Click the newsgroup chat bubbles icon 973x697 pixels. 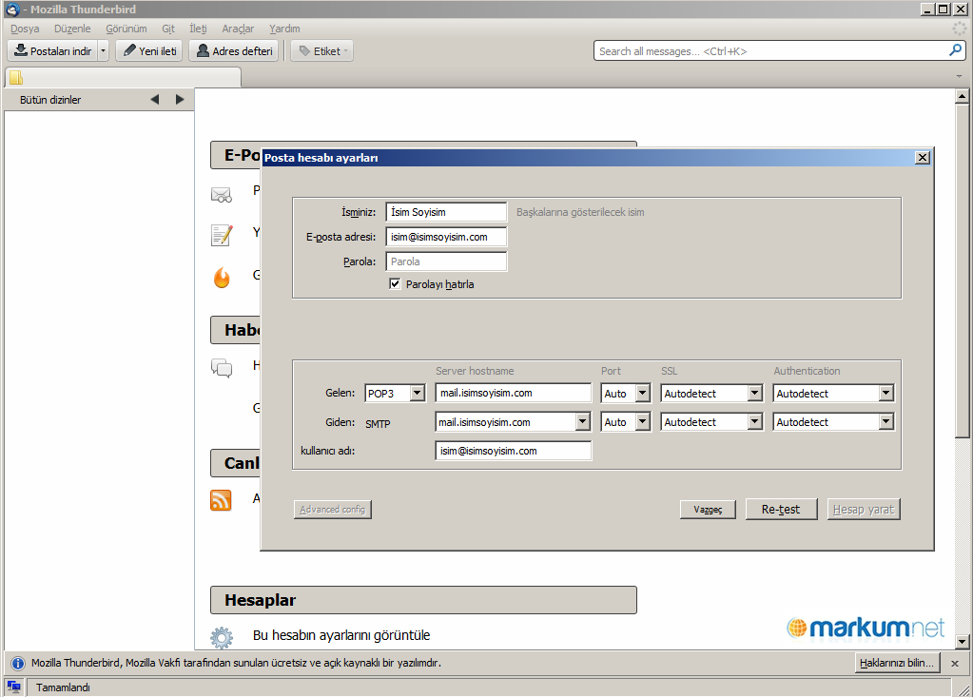222,368
